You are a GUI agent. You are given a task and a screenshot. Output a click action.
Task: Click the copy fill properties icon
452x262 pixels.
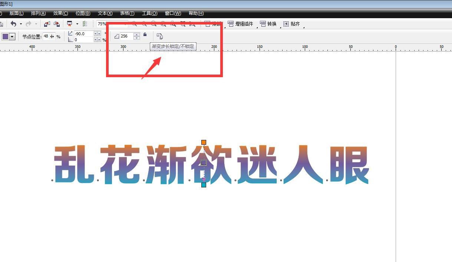[159, 36]
